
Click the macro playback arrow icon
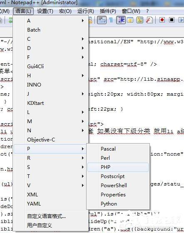click(181, 20)
